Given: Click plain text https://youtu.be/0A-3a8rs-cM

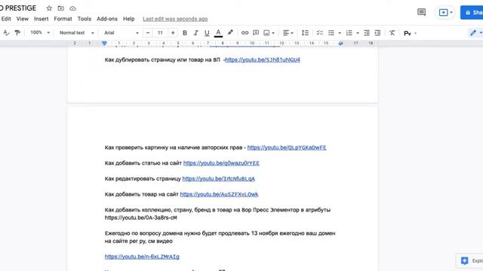Looking at the screenshot, I should (x=141, y=218).
